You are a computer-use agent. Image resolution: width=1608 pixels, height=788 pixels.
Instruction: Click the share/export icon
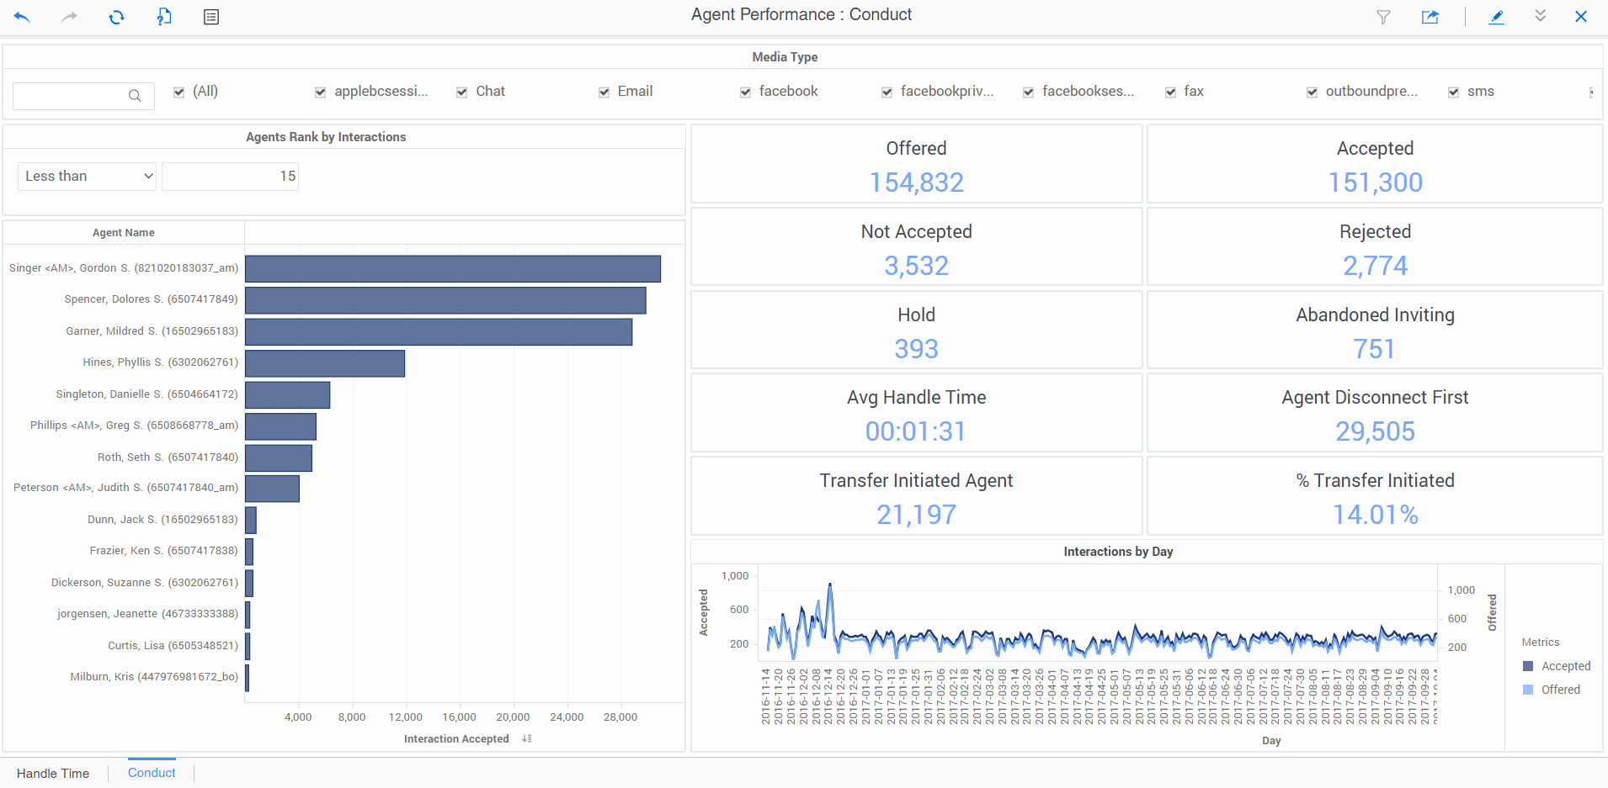click(1430, 16)
